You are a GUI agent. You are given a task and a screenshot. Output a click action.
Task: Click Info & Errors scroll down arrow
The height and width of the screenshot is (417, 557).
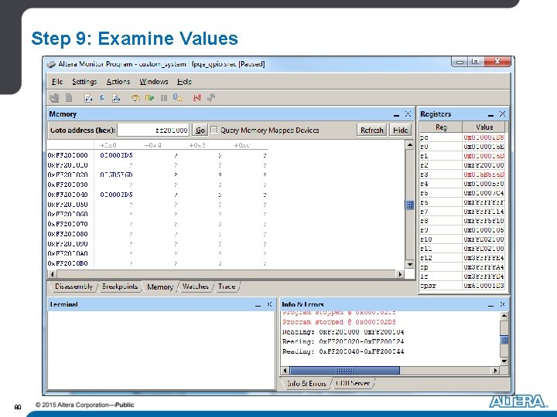[x=504, y=361]
